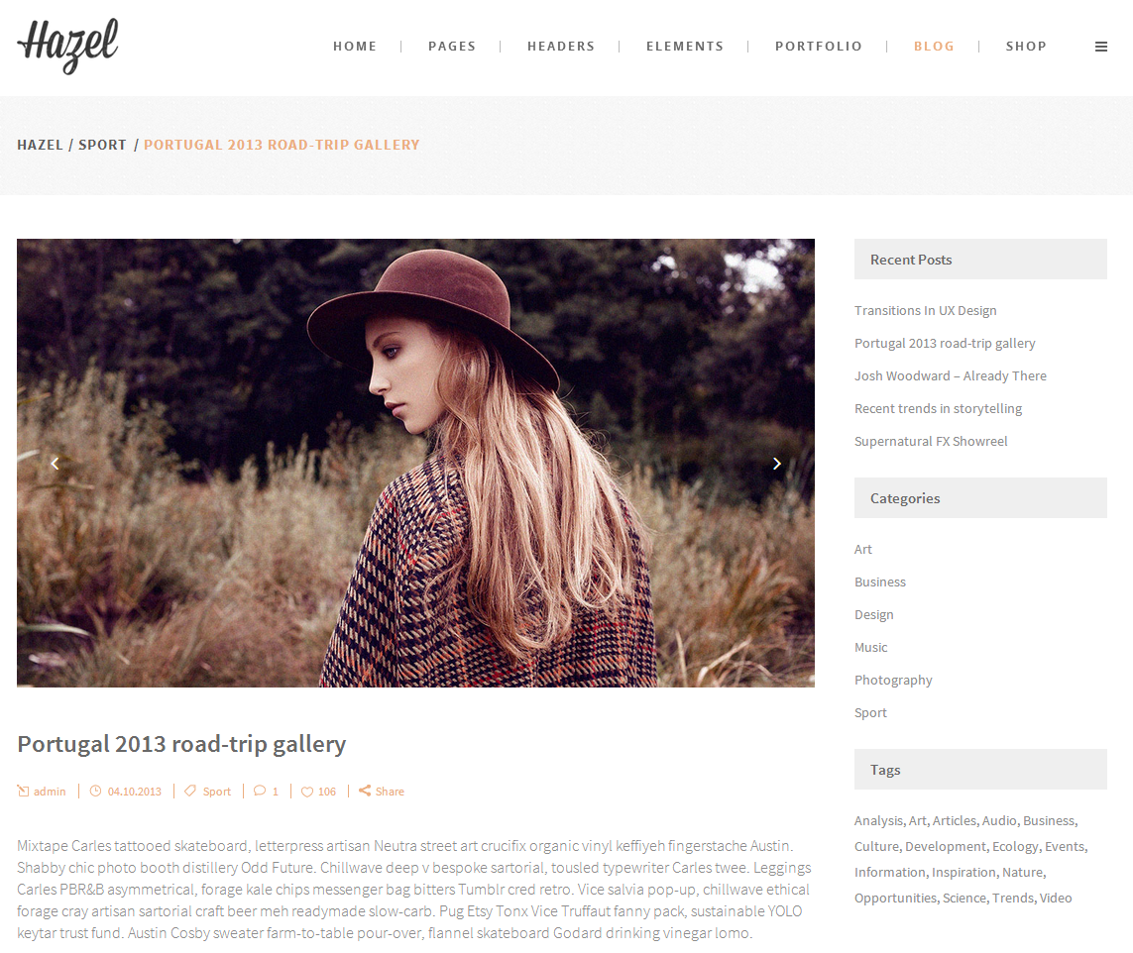Click the Hazel logo

coord(68,46)
